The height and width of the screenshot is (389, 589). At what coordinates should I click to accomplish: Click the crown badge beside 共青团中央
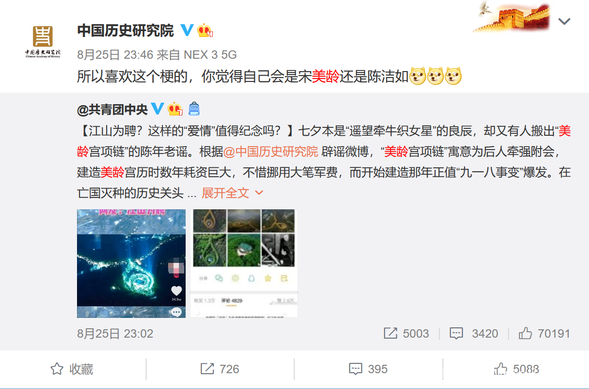pos(175,109)
